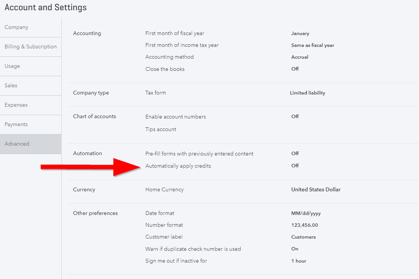Change Sign me out if inactive setting
The image size is (419, 279).
click(x=176, y=261)
